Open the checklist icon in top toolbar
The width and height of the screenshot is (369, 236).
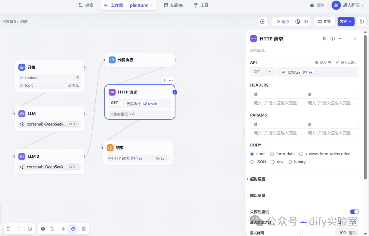(306, 21)
